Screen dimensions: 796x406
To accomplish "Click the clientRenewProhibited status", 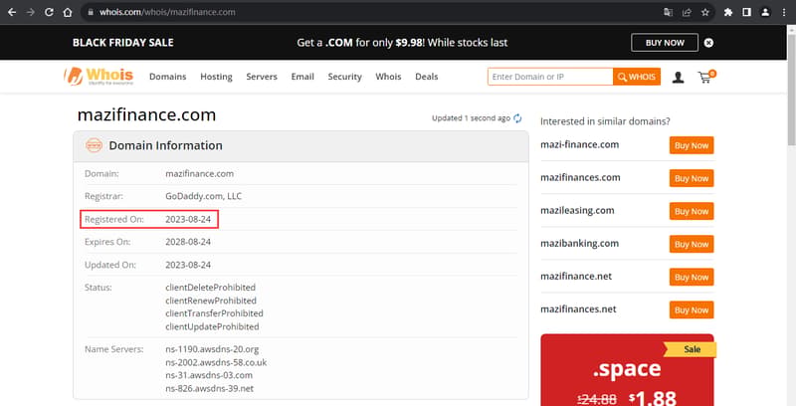I will coord(211,301).
